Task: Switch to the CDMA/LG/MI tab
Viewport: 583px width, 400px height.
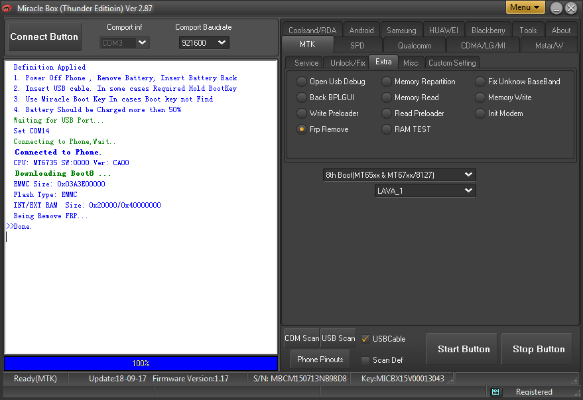Action: click(483, 45)
